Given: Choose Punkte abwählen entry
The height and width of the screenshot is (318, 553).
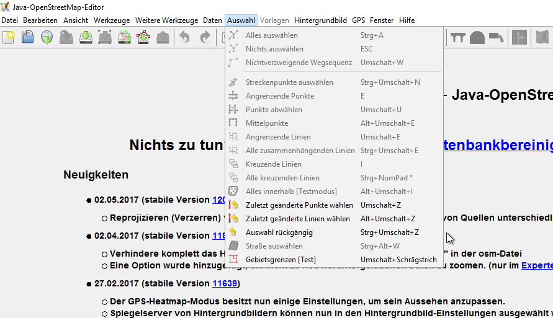Looking at the screenshot, I should click(x=334, y=110).
